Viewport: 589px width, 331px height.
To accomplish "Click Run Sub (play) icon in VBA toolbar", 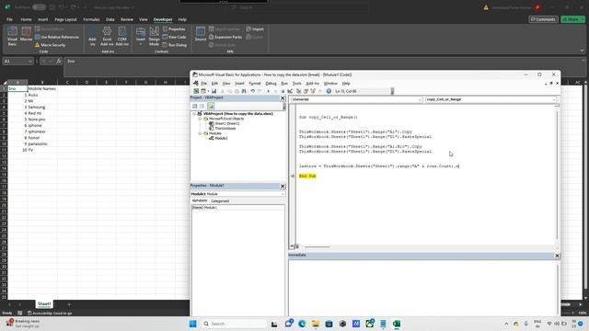I will point(268,91).
